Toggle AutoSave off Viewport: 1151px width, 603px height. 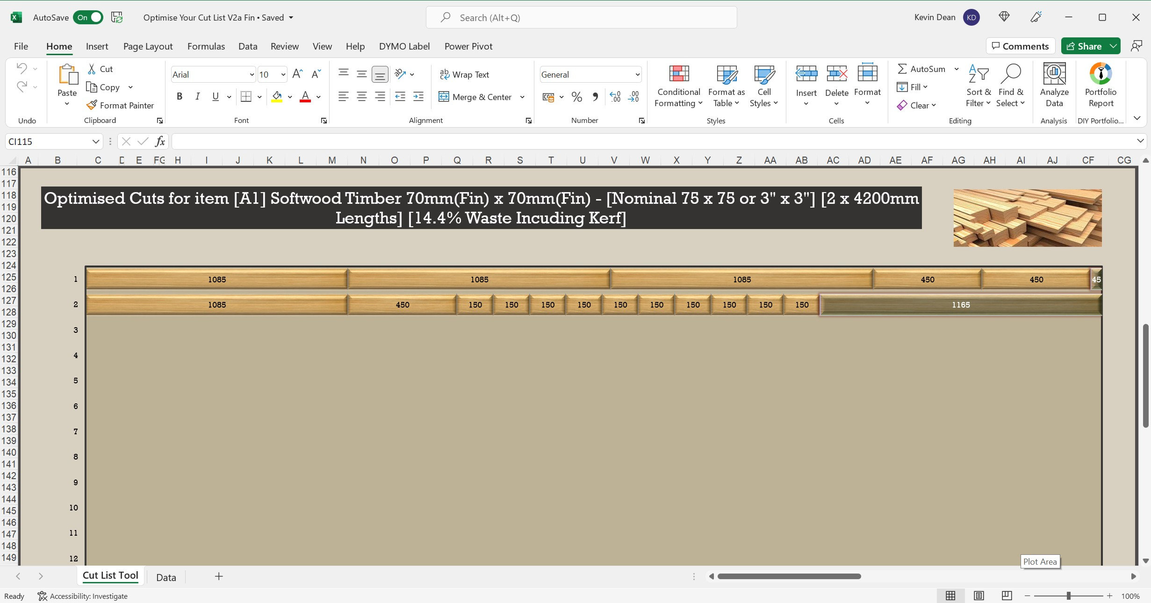click(88, 17)
